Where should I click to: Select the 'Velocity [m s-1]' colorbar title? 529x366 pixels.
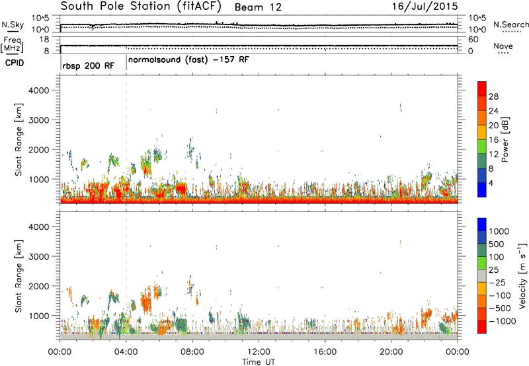tap(522, 275)
